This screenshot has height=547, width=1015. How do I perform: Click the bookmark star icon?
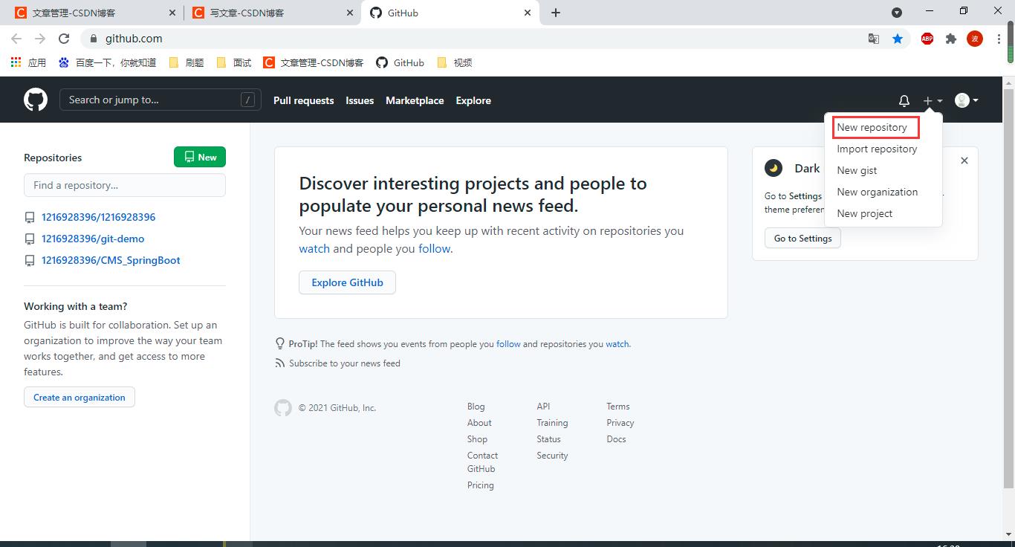point(898,39)
